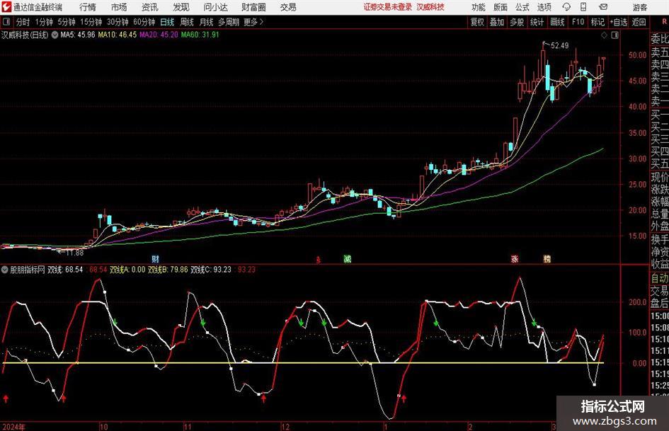669x431 pixels.
Task: Click the MA20: 45.20 label
Action: (x=159, y=35)
